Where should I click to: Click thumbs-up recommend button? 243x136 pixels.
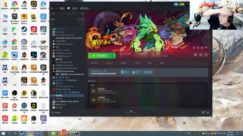coord(125,72)
